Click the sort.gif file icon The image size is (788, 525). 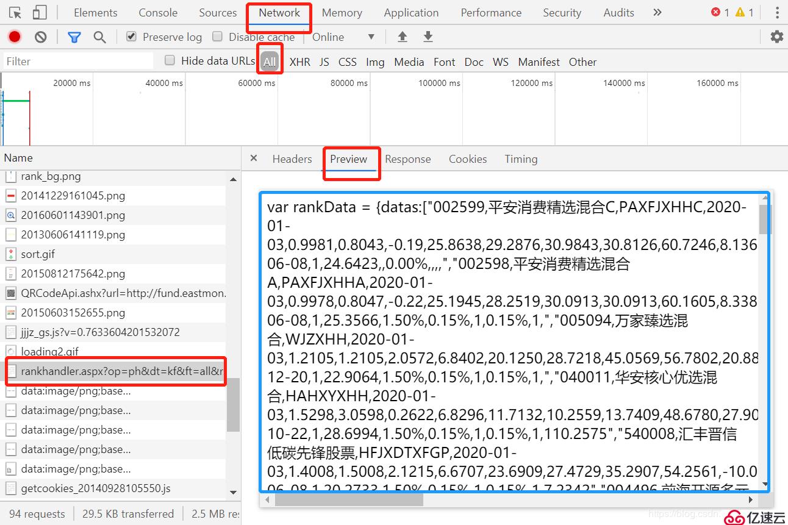tap(10, 254)
